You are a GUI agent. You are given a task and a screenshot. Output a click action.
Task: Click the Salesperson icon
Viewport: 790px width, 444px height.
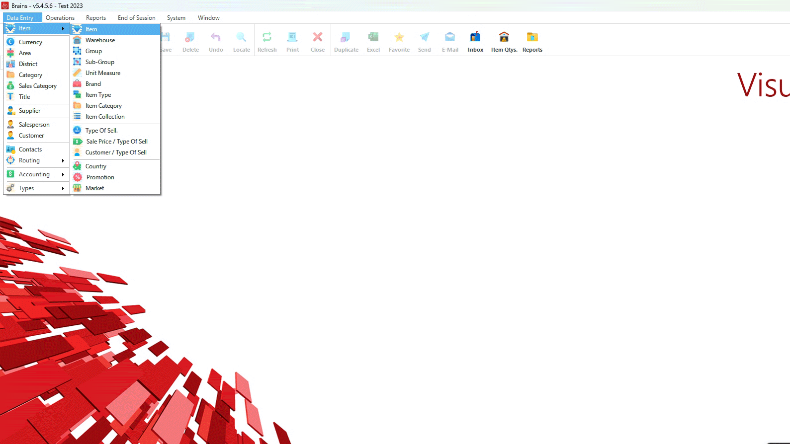coord(10,125)
